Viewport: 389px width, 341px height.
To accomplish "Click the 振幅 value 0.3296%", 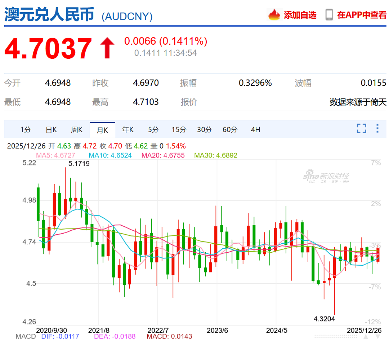I will pyautogui.click(x=255, y=83).
